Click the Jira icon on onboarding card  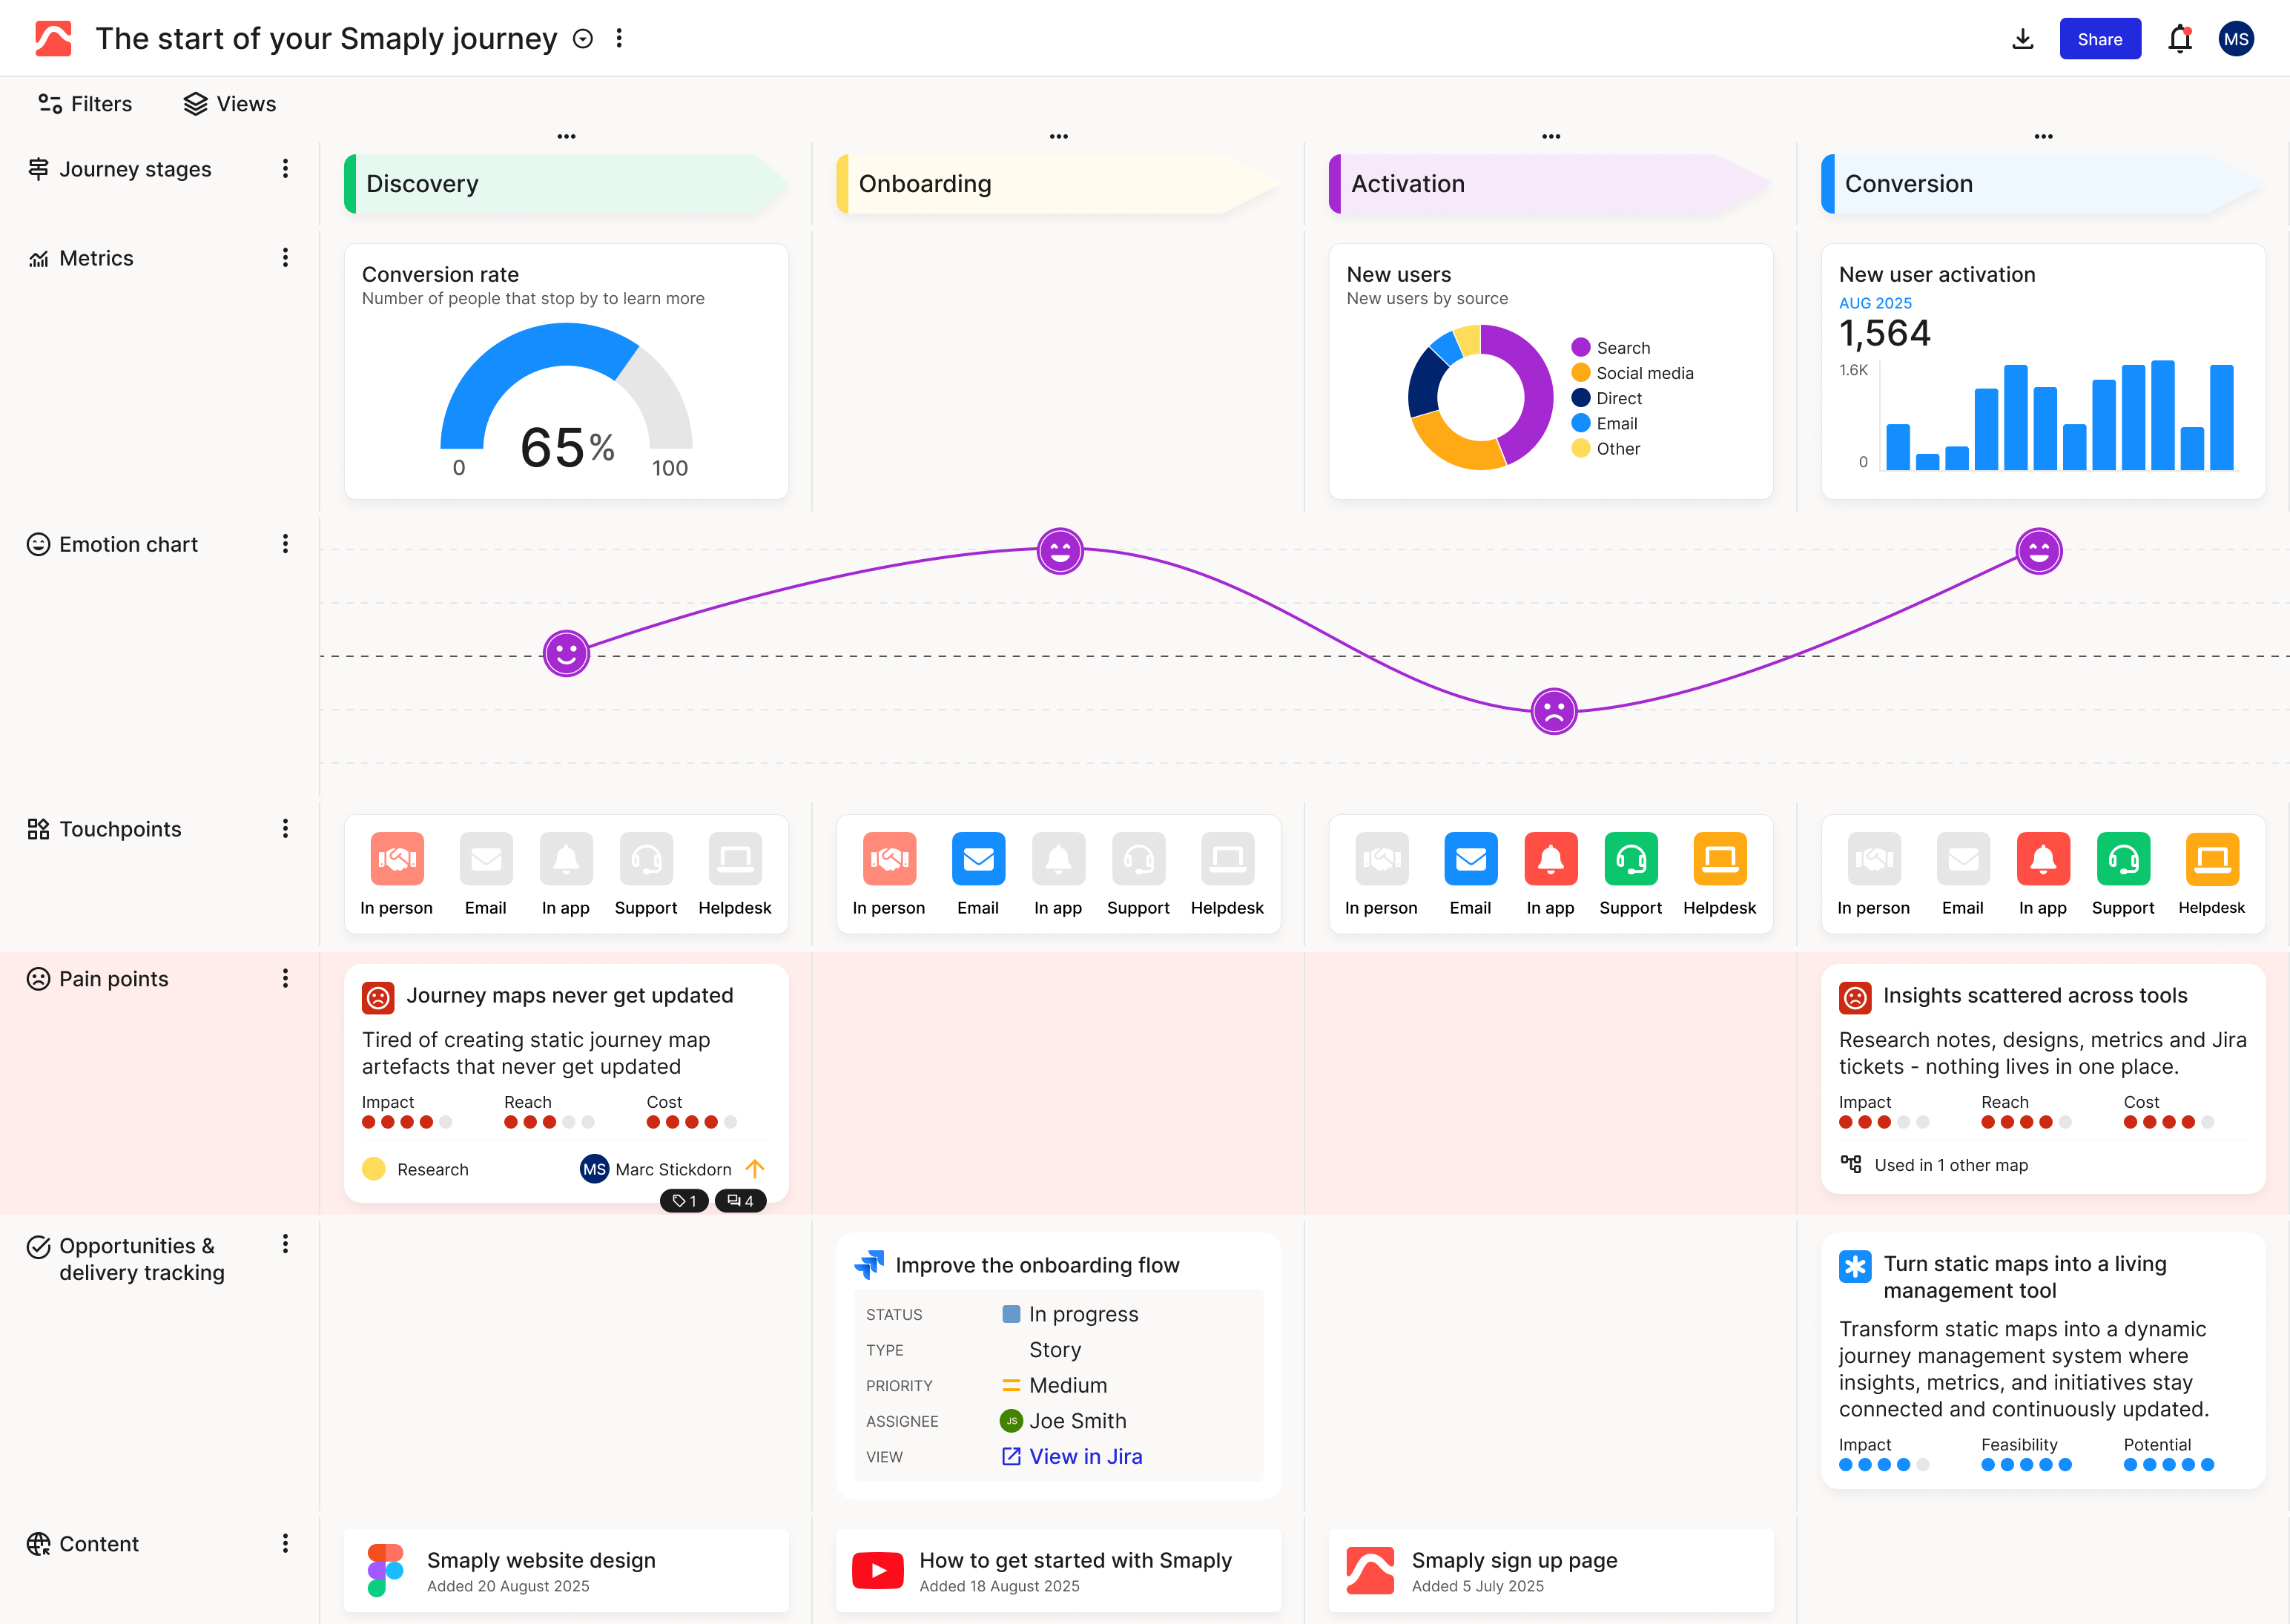pyautogui.click(x=869, y=1265)
